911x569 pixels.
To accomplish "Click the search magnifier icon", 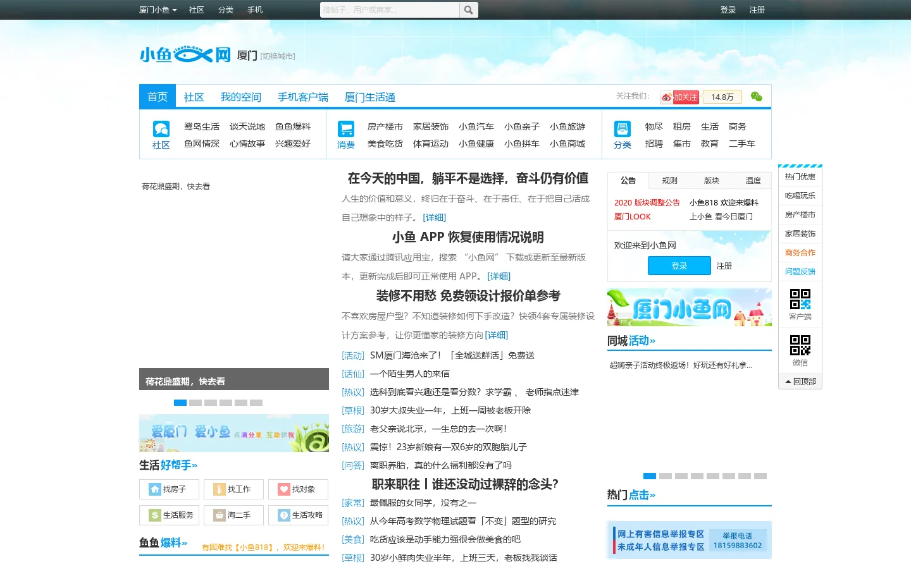I will coord(468,10).
